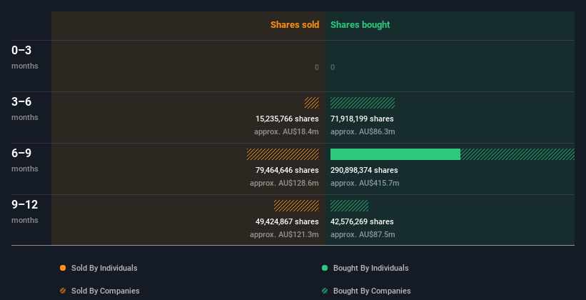The height and width of the screenshot is (300, 586).
Task: Click the hatched Bought By Companies legend marker
Action: tap(325, 291)
